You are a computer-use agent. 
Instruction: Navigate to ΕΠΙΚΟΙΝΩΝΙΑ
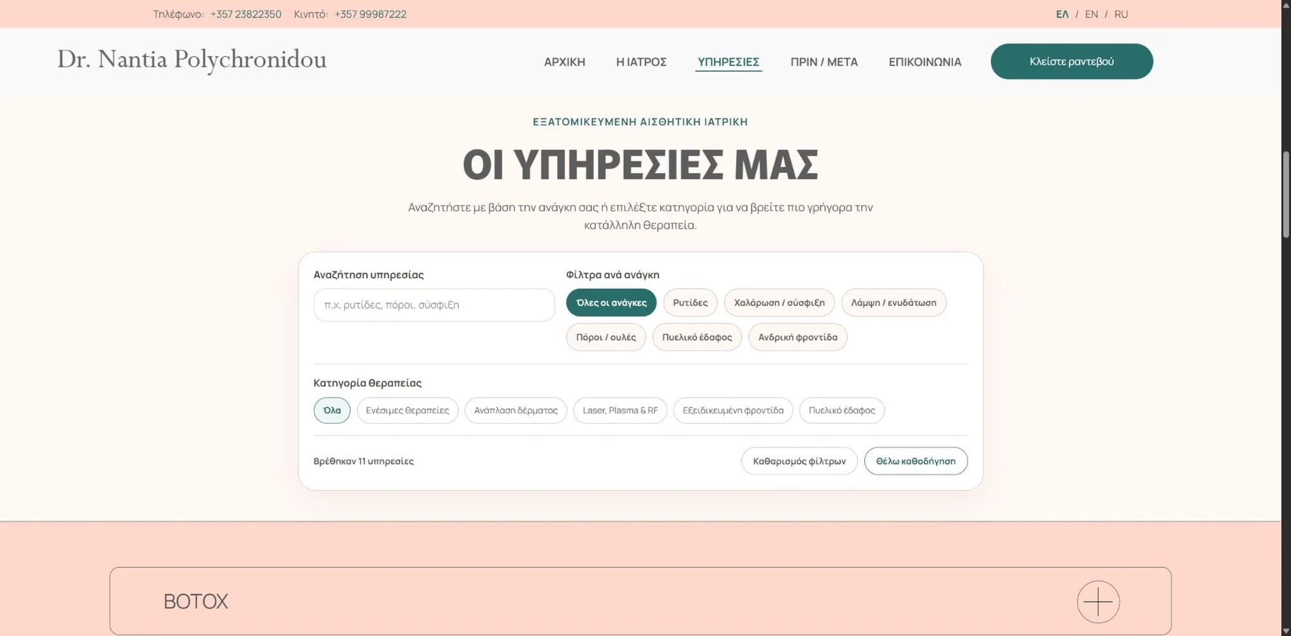924,62
